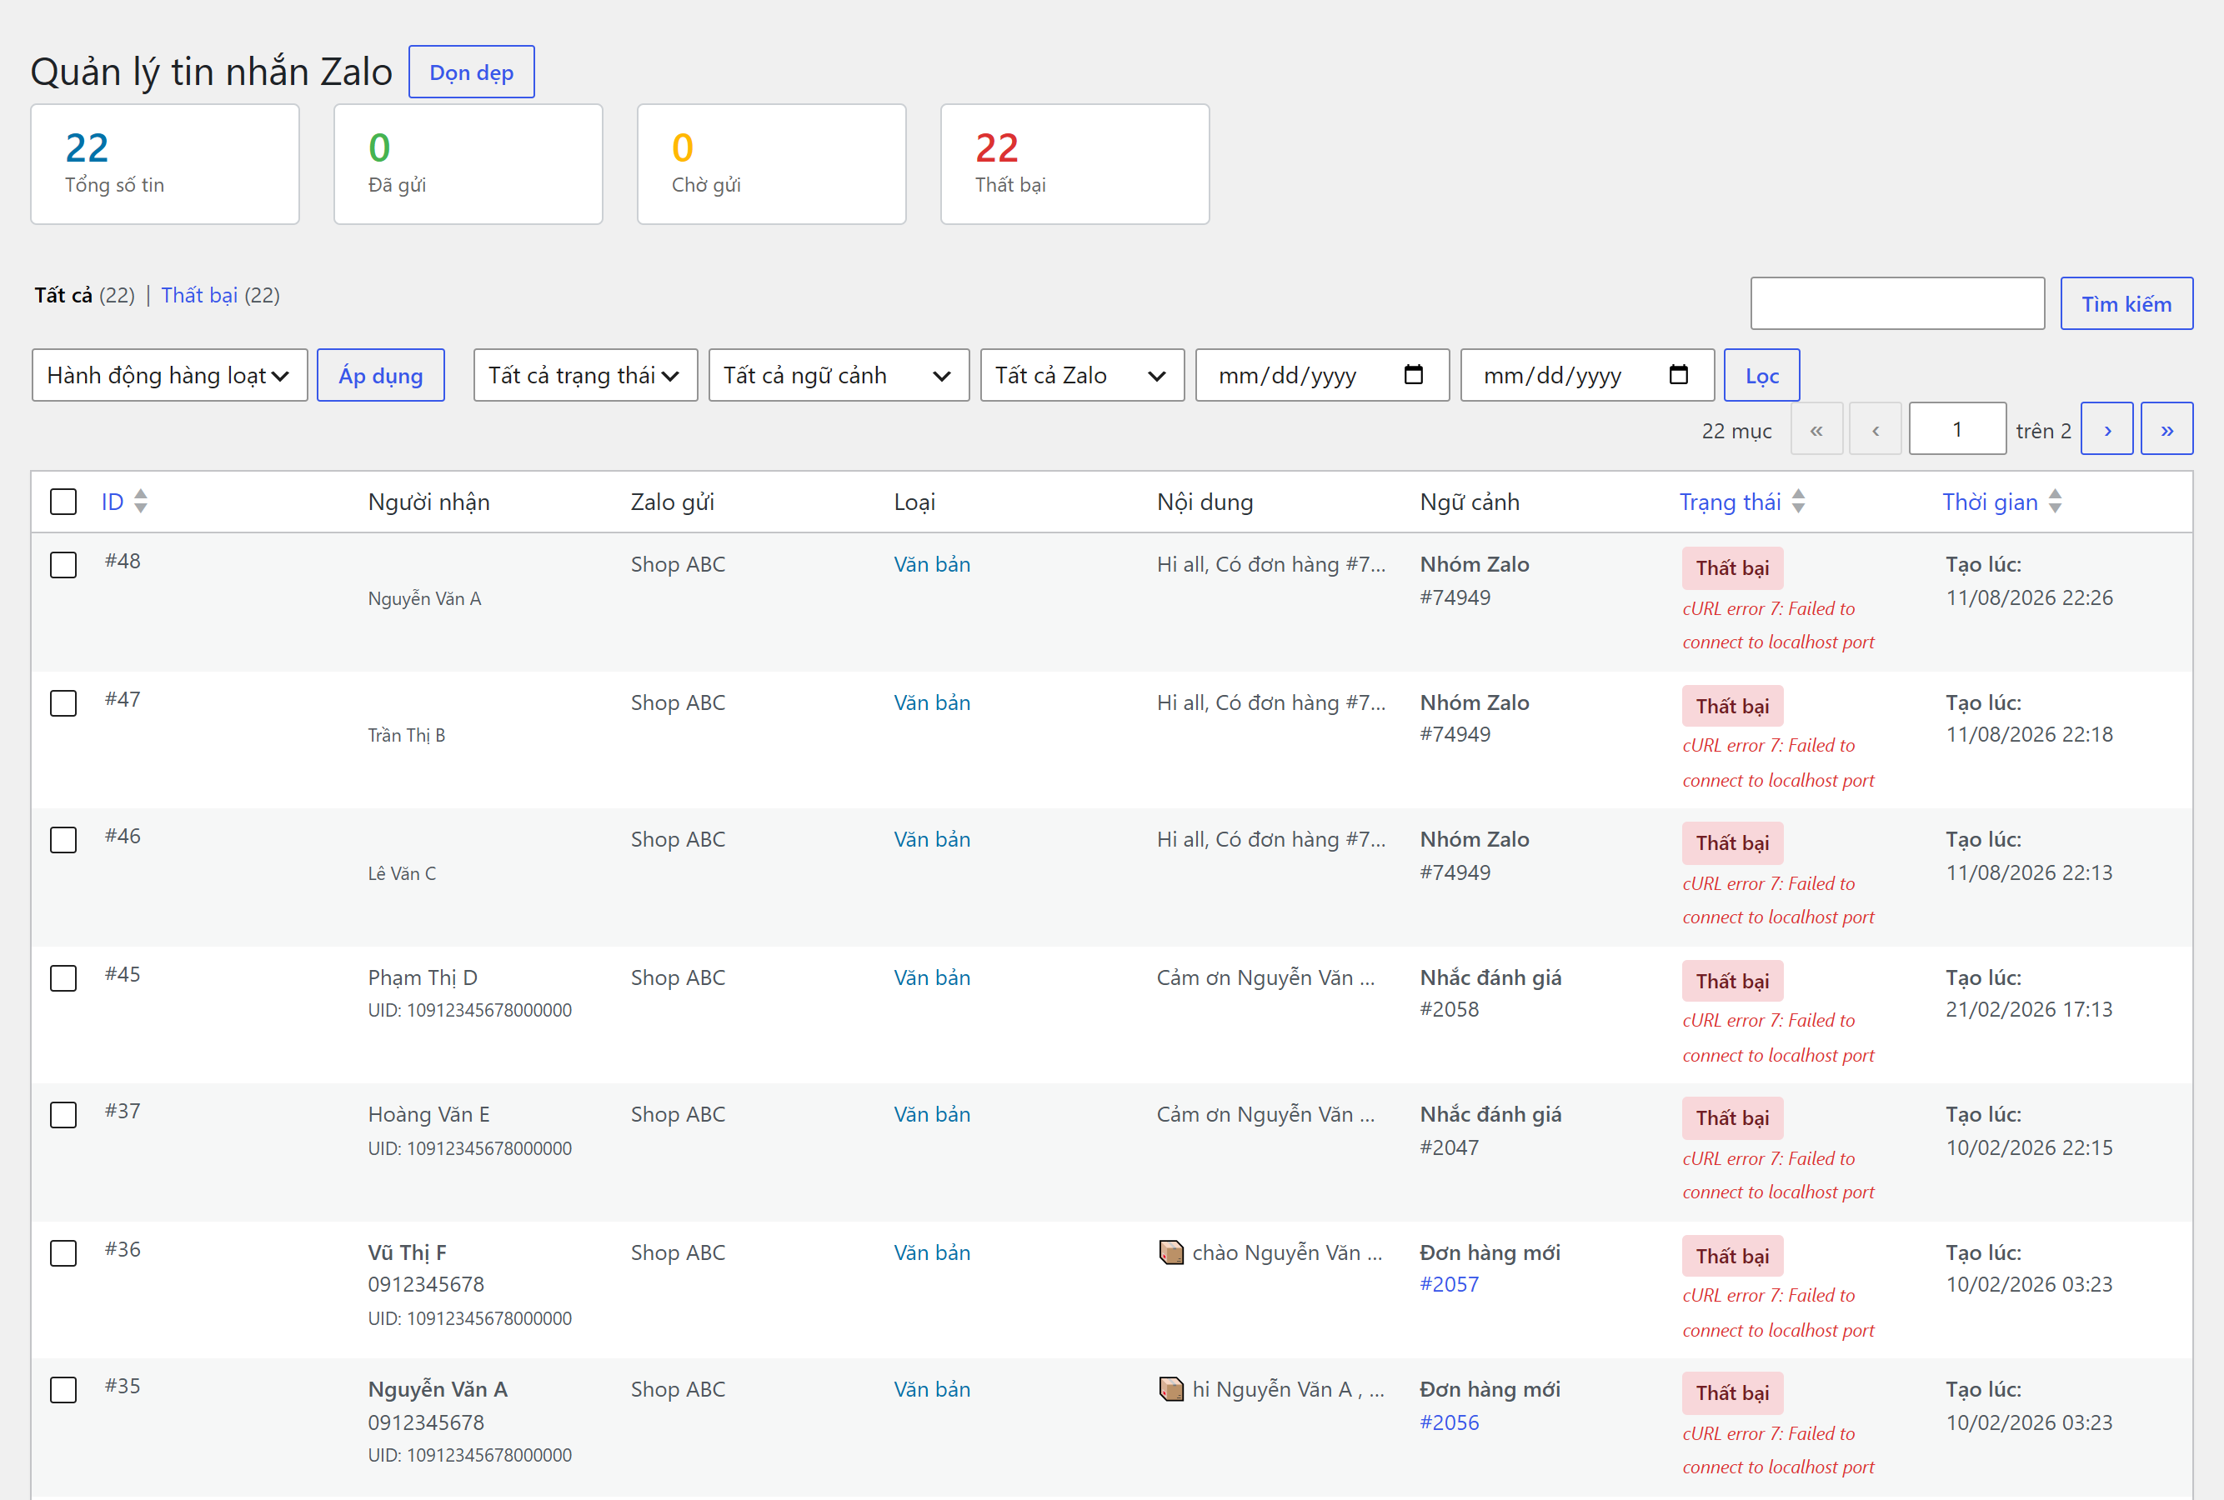2224x1500 pixels.
Task: Click package icon in message #36 content
Action: point(1170,1252)
